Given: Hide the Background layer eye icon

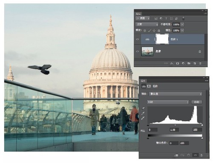Looking at the screenshot, I should tap(137, 51).
